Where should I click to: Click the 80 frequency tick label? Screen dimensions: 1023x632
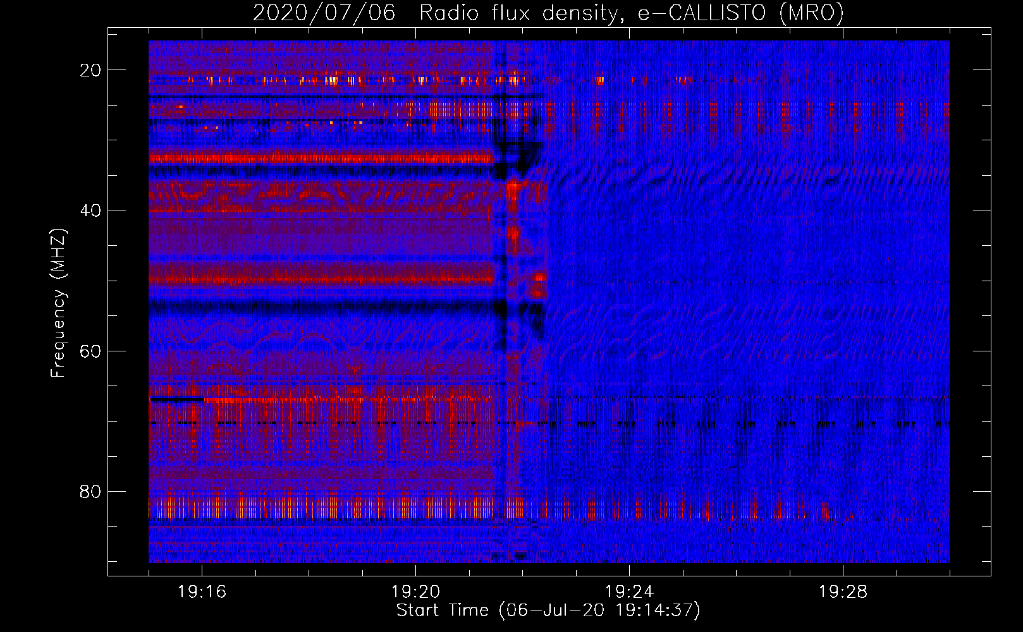pos(90,491)
